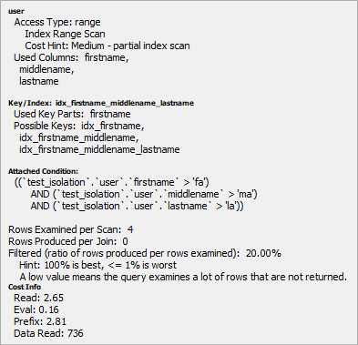Click 'Rows Examined per Scan: 4'
This screenshot has width=358, height=345.
(x=70, y=229)
